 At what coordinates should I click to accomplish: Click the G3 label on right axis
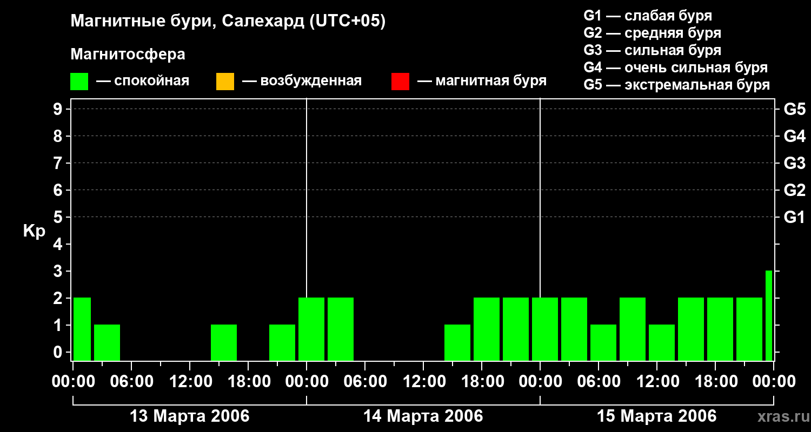[795, 163]
